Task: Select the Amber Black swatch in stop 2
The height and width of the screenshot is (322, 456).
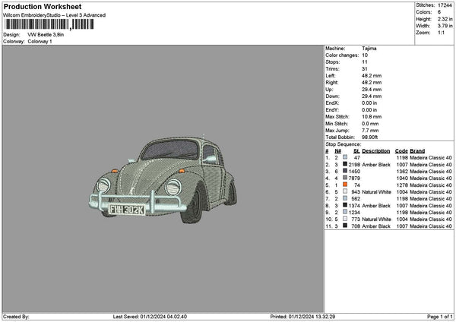Action: (345, 164)
